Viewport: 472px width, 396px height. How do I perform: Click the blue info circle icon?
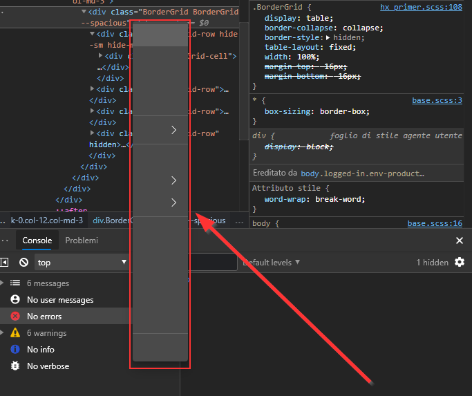[15, 349]
